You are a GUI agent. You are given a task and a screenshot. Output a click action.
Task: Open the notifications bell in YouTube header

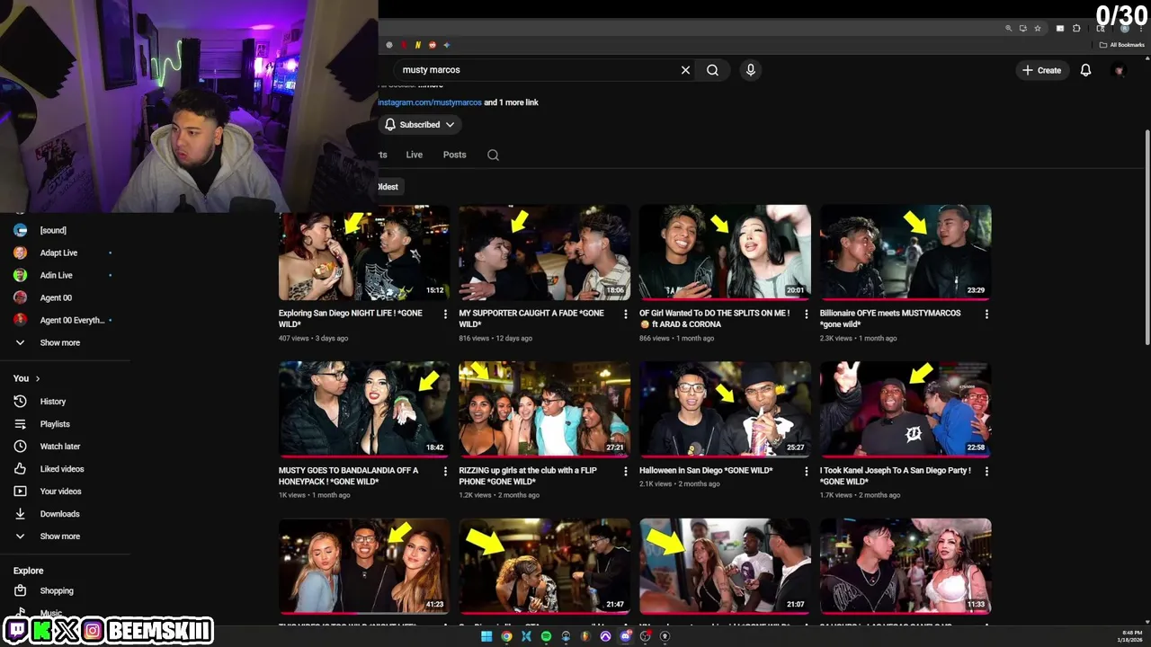pyautogui.click(x=1085, y=70)
